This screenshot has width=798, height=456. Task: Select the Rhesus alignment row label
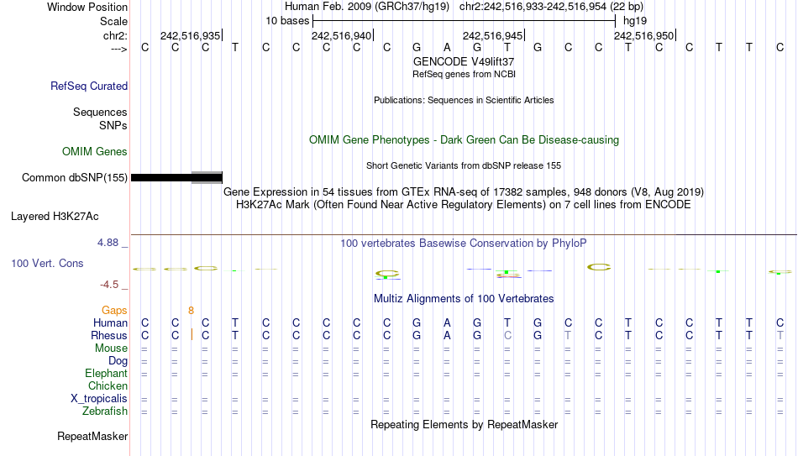[109, 336]
